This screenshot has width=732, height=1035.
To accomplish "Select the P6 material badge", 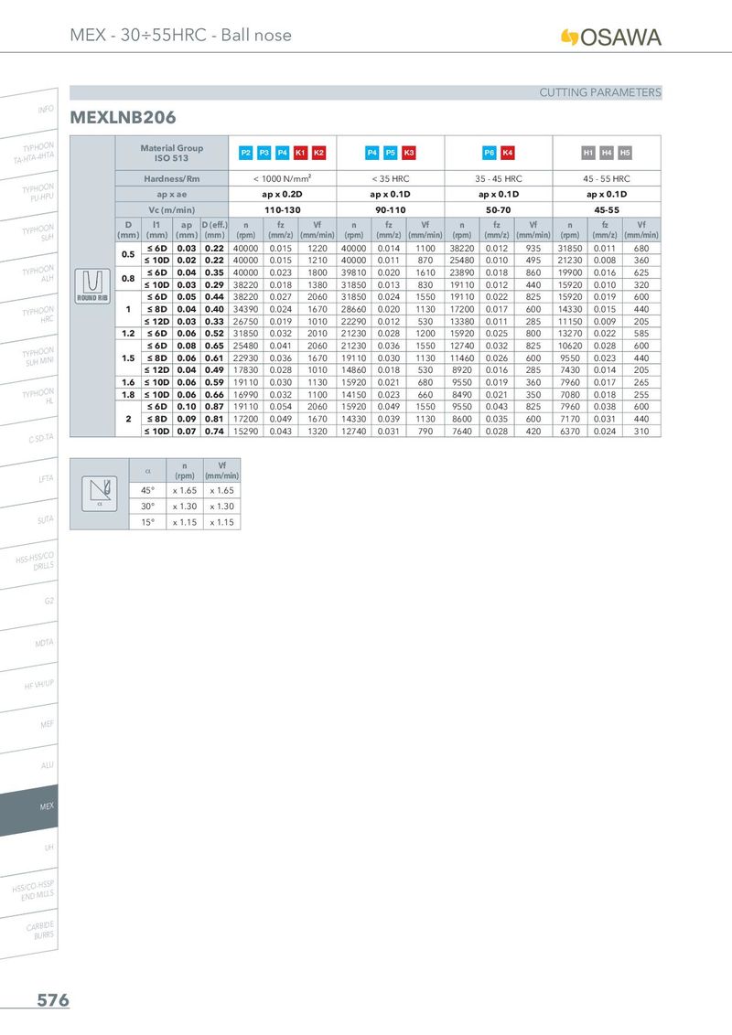I will click(489, 153).
